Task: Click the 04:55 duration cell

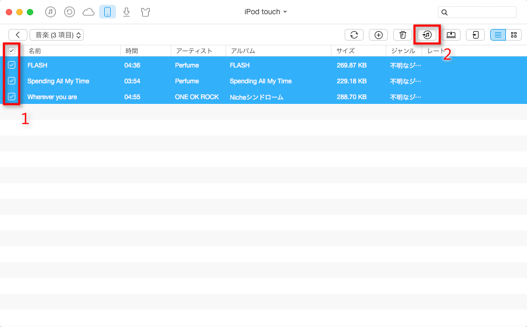Action: pyautogui.click(x=132, y=97)
